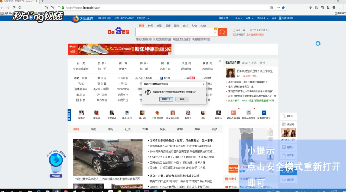Open the 拼多多 site link
This screenshot has width=346, height=192.
tap(81, 100)
